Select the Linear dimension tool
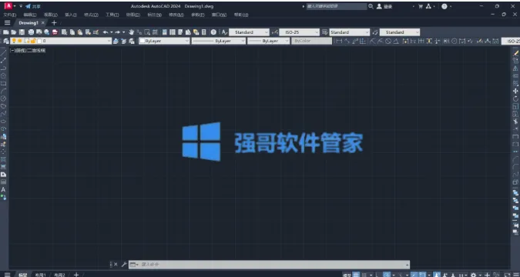The image size is (520, 277). (x=339, y=41)
